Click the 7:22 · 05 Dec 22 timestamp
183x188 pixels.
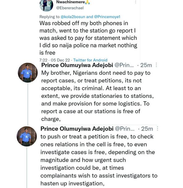[x=55, y=60]
